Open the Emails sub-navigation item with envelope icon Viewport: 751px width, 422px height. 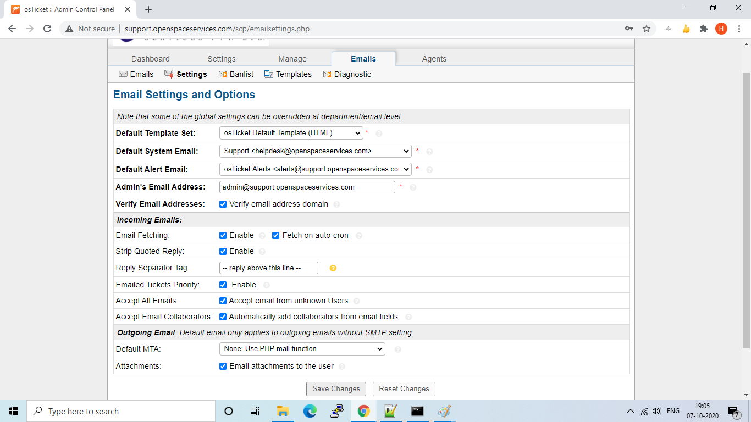coord(136,74)
